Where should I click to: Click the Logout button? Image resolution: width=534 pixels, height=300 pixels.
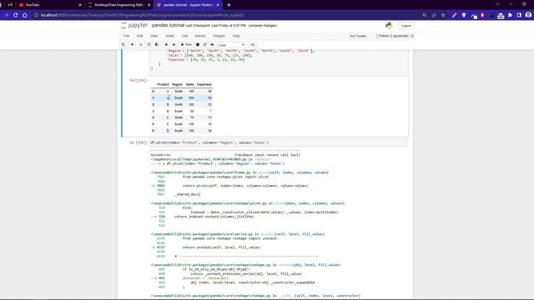(406, 26)
